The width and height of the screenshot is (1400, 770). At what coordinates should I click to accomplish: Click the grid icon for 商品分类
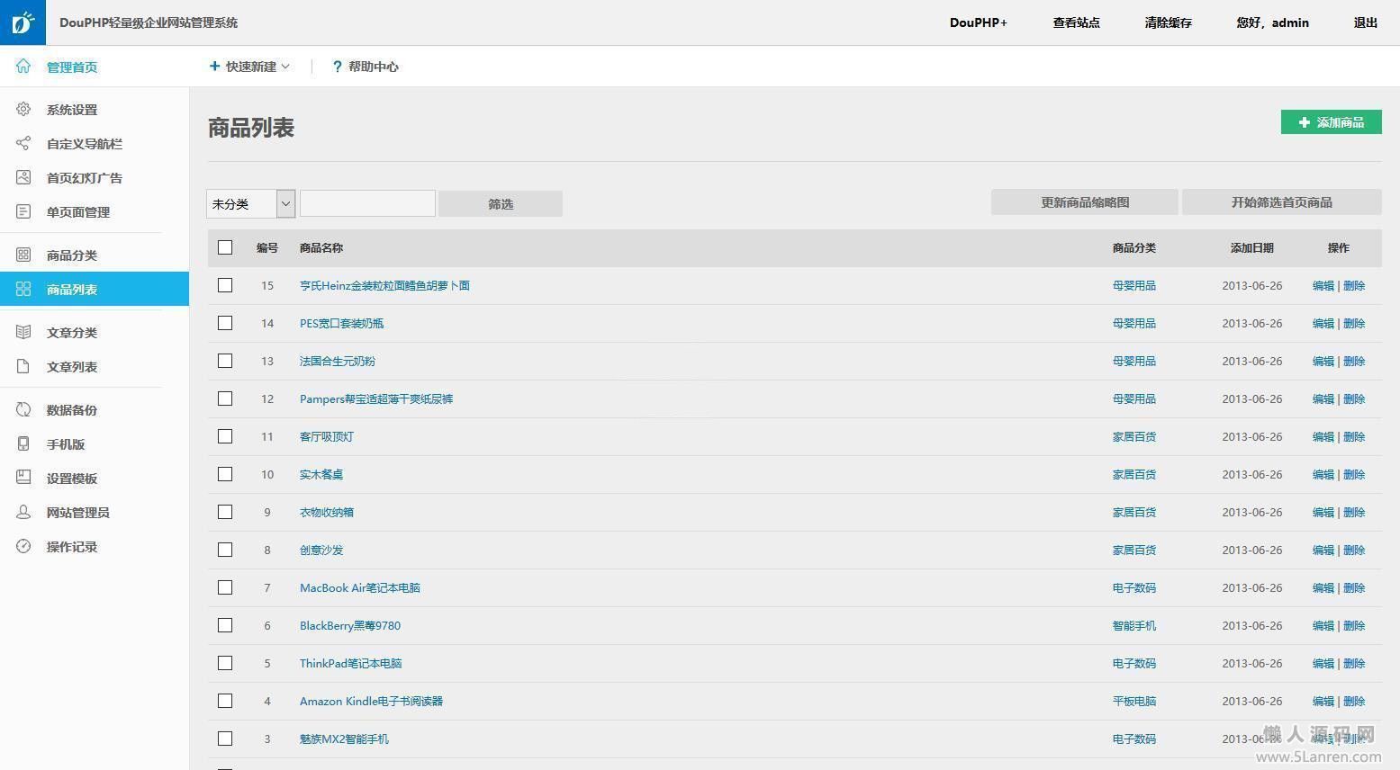pyautogui.click(x=23, y=255)
